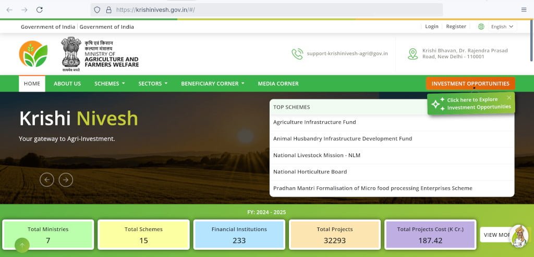
Task: Click the browser back arrow
Action: point(9,10)
